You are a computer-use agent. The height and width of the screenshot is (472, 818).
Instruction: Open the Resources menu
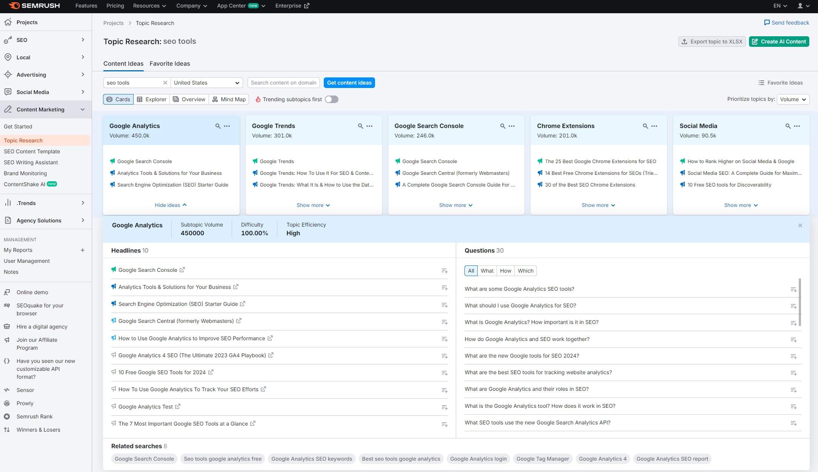coord(149,6)
